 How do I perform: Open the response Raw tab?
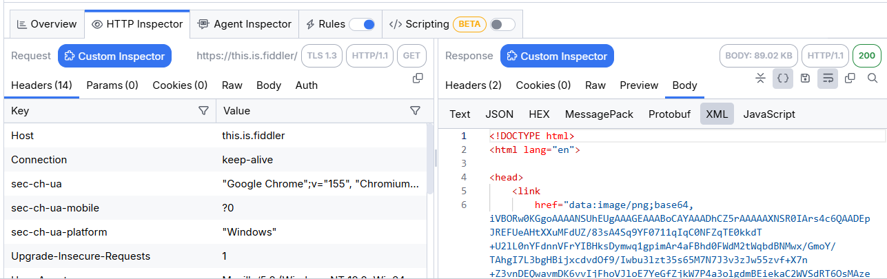click(x=595, y=85)
